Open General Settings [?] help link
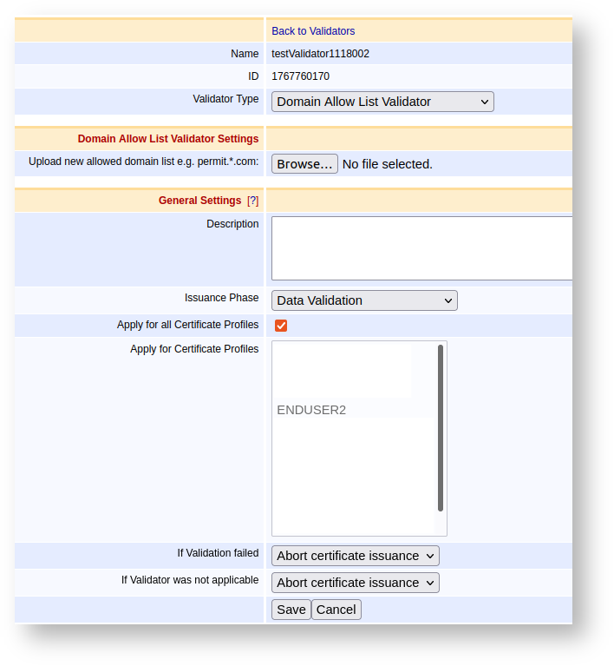The width and height of the screenshot is (614, 666). point(252,201)
